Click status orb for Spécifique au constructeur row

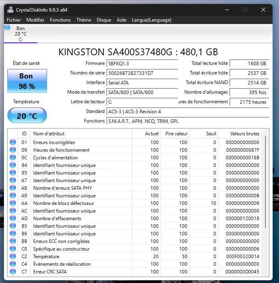pos(13,249)
